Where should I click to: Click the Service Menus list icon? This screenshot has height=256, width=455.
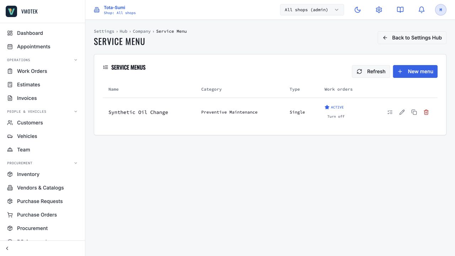tap(106, 67)
